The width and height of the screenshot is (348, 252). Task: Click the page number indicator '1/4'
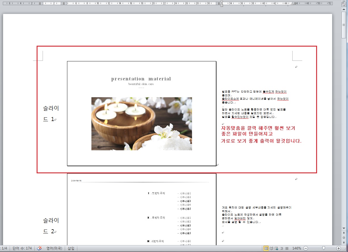coord(4,248)
